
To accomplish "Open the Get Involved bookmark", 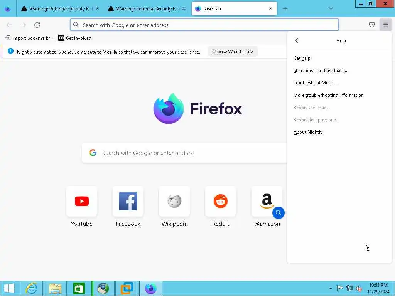I will (75, 38).
